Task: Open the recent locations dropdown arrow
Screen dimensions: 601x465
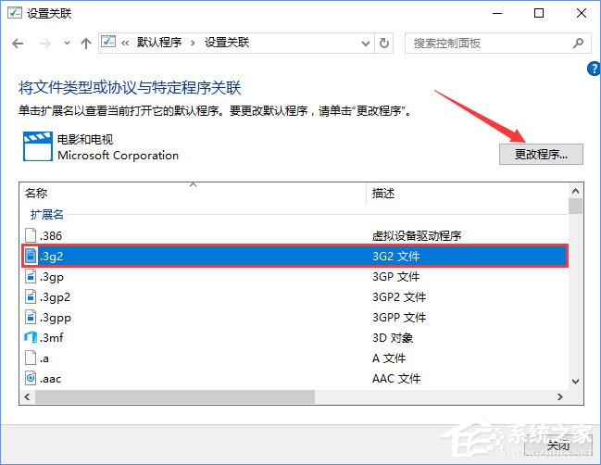Action: point(67,43)
